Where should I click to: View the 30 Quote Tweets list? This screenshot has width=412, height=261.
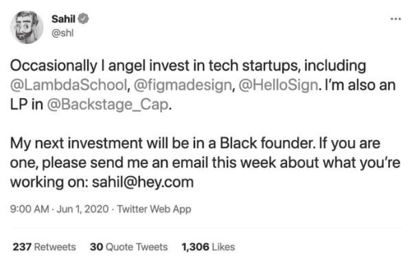(x=129, y=247)
